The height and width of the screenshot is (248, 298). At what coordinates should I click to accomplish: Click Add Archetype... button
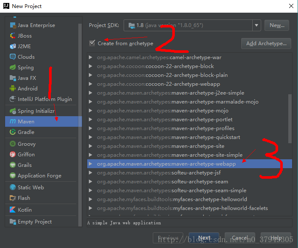(266, 44)
